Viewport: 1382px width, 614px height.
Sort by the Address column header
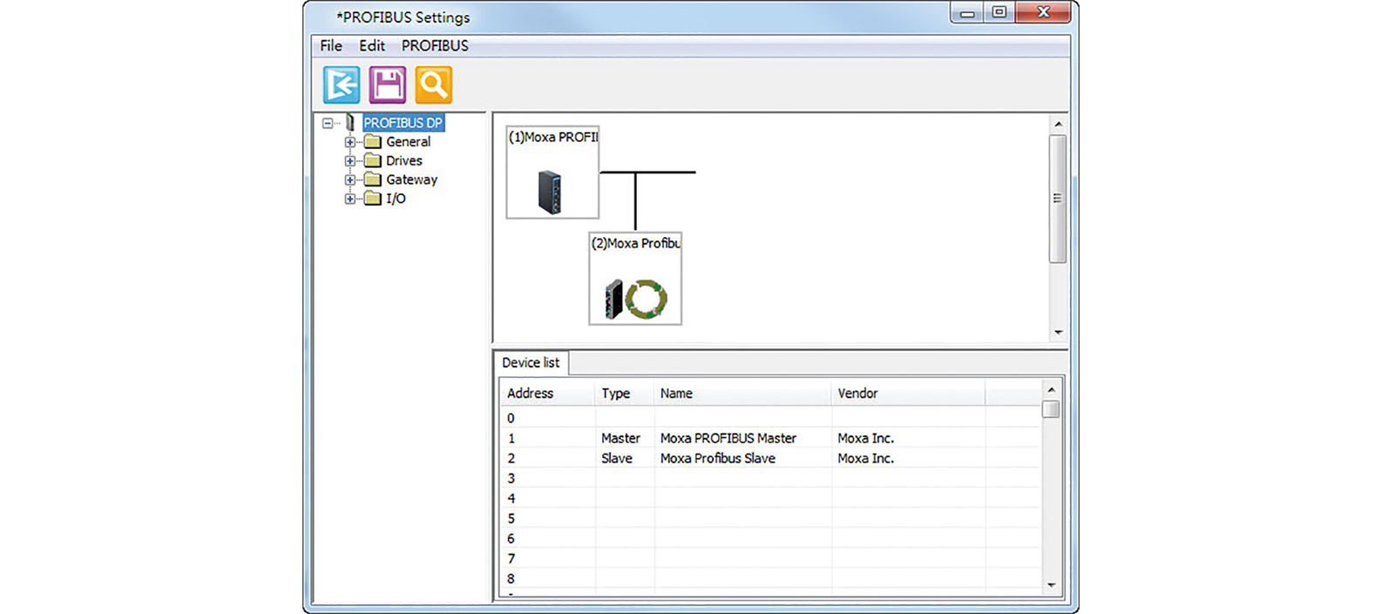(x=548, y=394)
